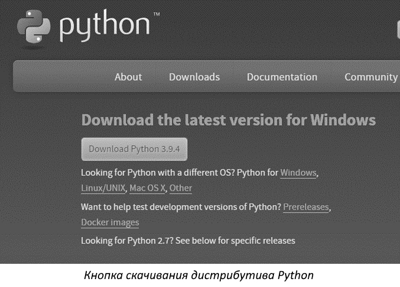The image size is (400, 287).
Task: Click the 'Looking for Python with a different OS?' text
Action: point(162,173)
